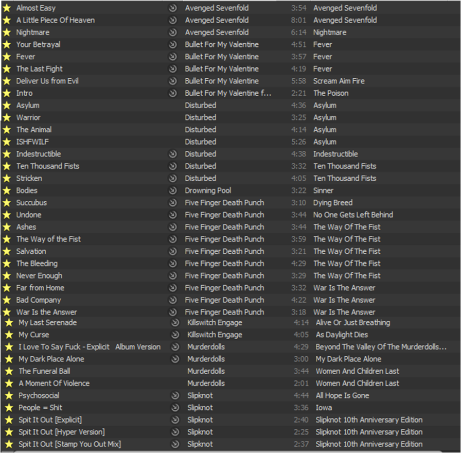Click the circular arrow icon on Nightmare row
This screenshot has width=461, height=453.
click(173, 32)
